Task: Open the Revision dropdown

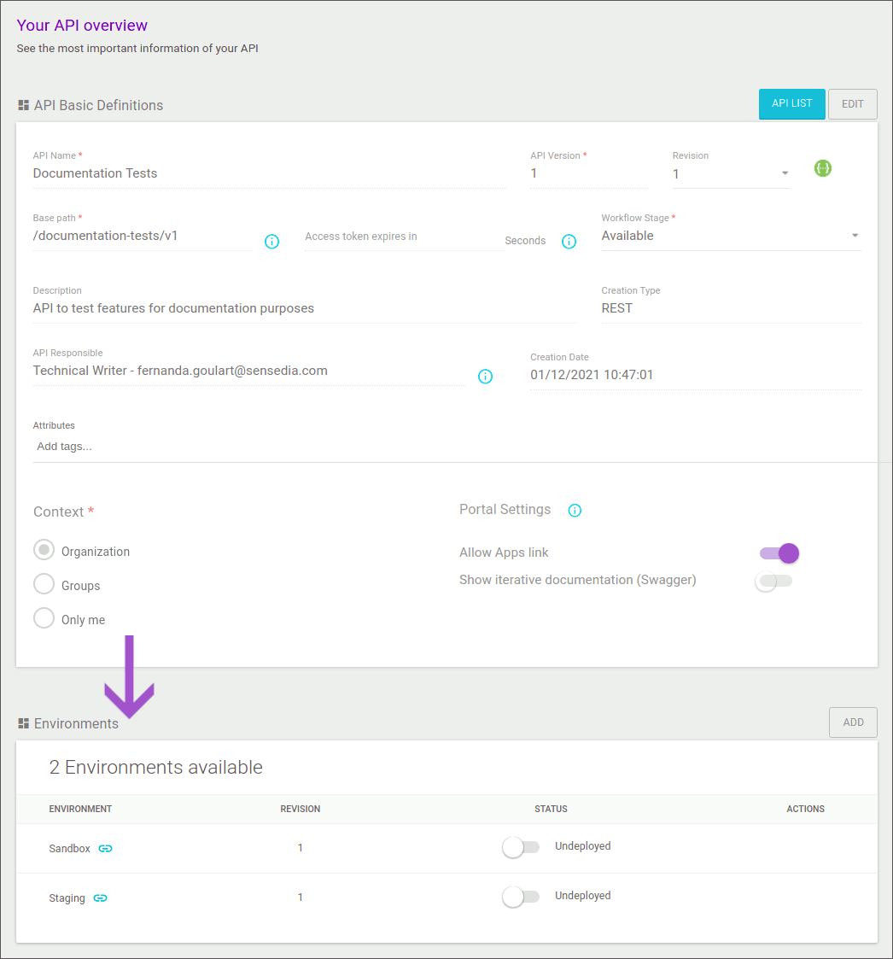Action: point(783,173)
